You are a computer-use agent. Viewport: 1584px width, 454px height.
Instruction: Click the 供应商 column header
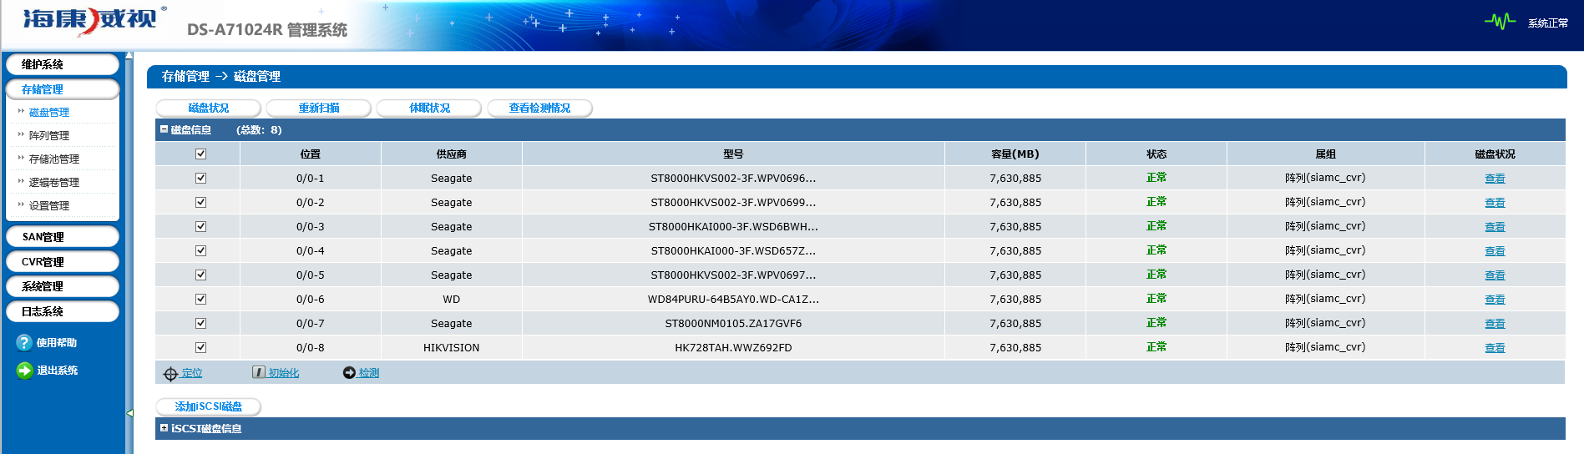(x=451, y=154)
